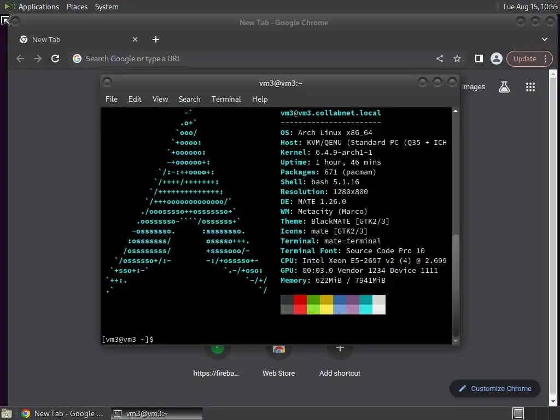Click the Resolution: 1280x800 line
The height and width of the screenshot is (420, 560).
(x=324, y=191)
